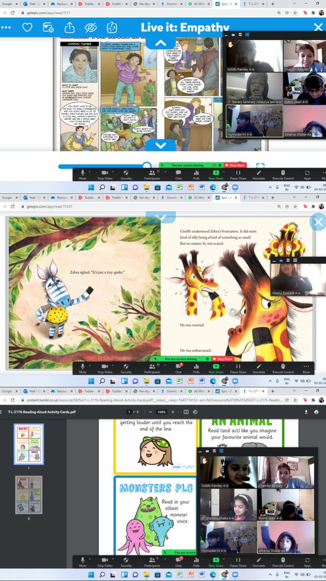326x581 pixels.
Task: Open Polls in Empathy window Zoom toolbar
Action: click(x=197, y=175)
